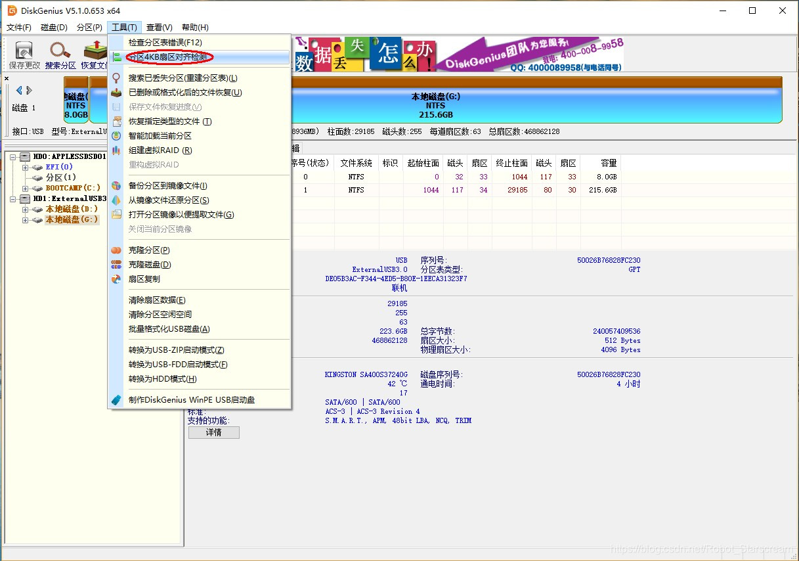Click the 详情 details button
Viewport: 799px width, 561px height.
pos(214,433)
